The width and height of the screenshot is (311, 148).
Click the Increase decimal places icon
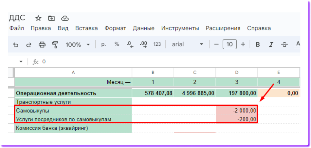pyautogui.click(x=143, y=44)
